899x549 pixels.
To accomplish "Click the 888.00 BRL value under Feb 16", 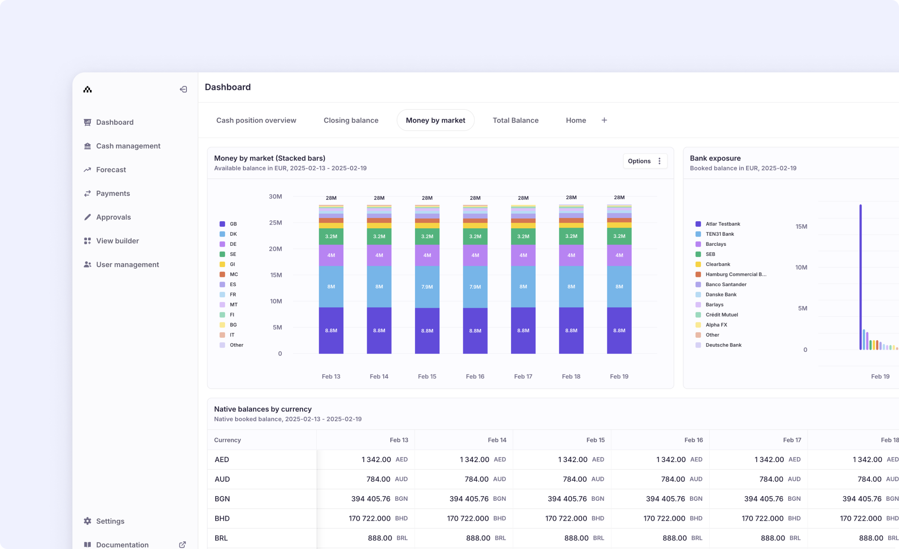I will coord(675,538).
